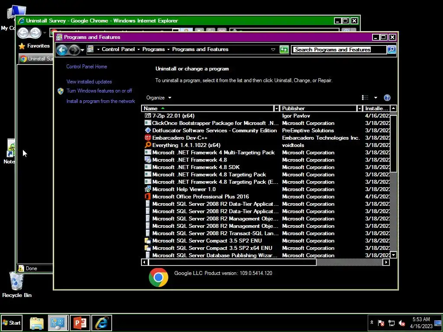Click the vertical scrollbar up arrow in program list
443x332 pixels.
(x=393, y=109)
